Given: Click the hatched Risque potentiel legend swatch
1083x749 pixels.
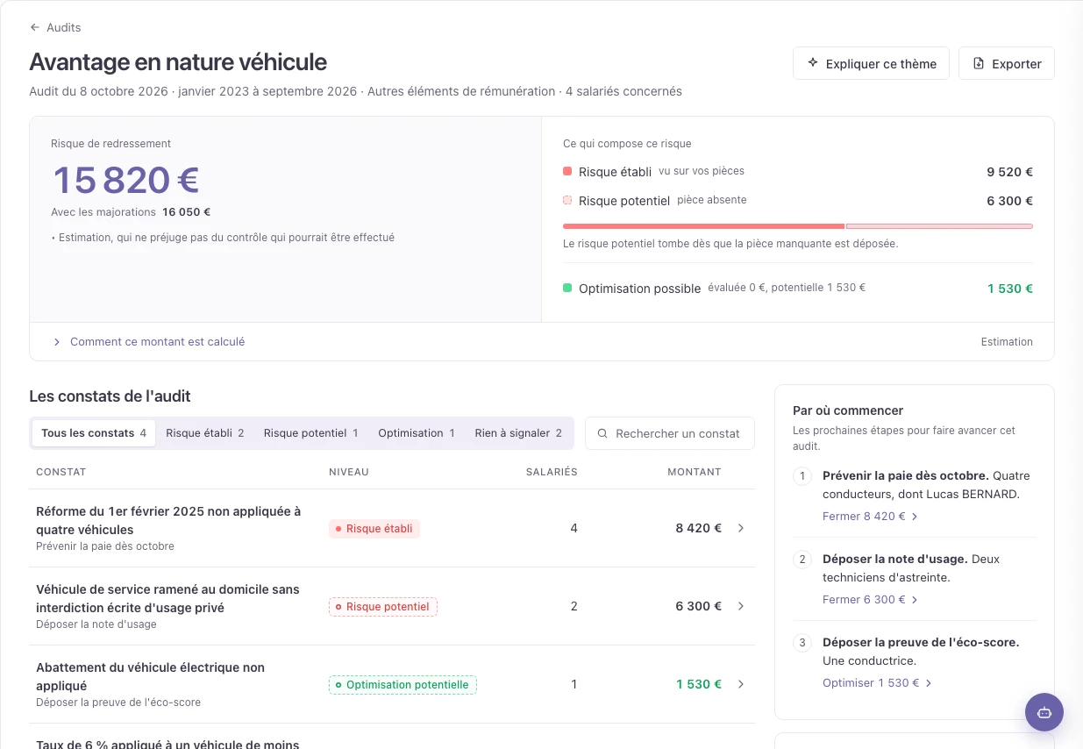Looking at the screenshot, I should click(567, 201).
